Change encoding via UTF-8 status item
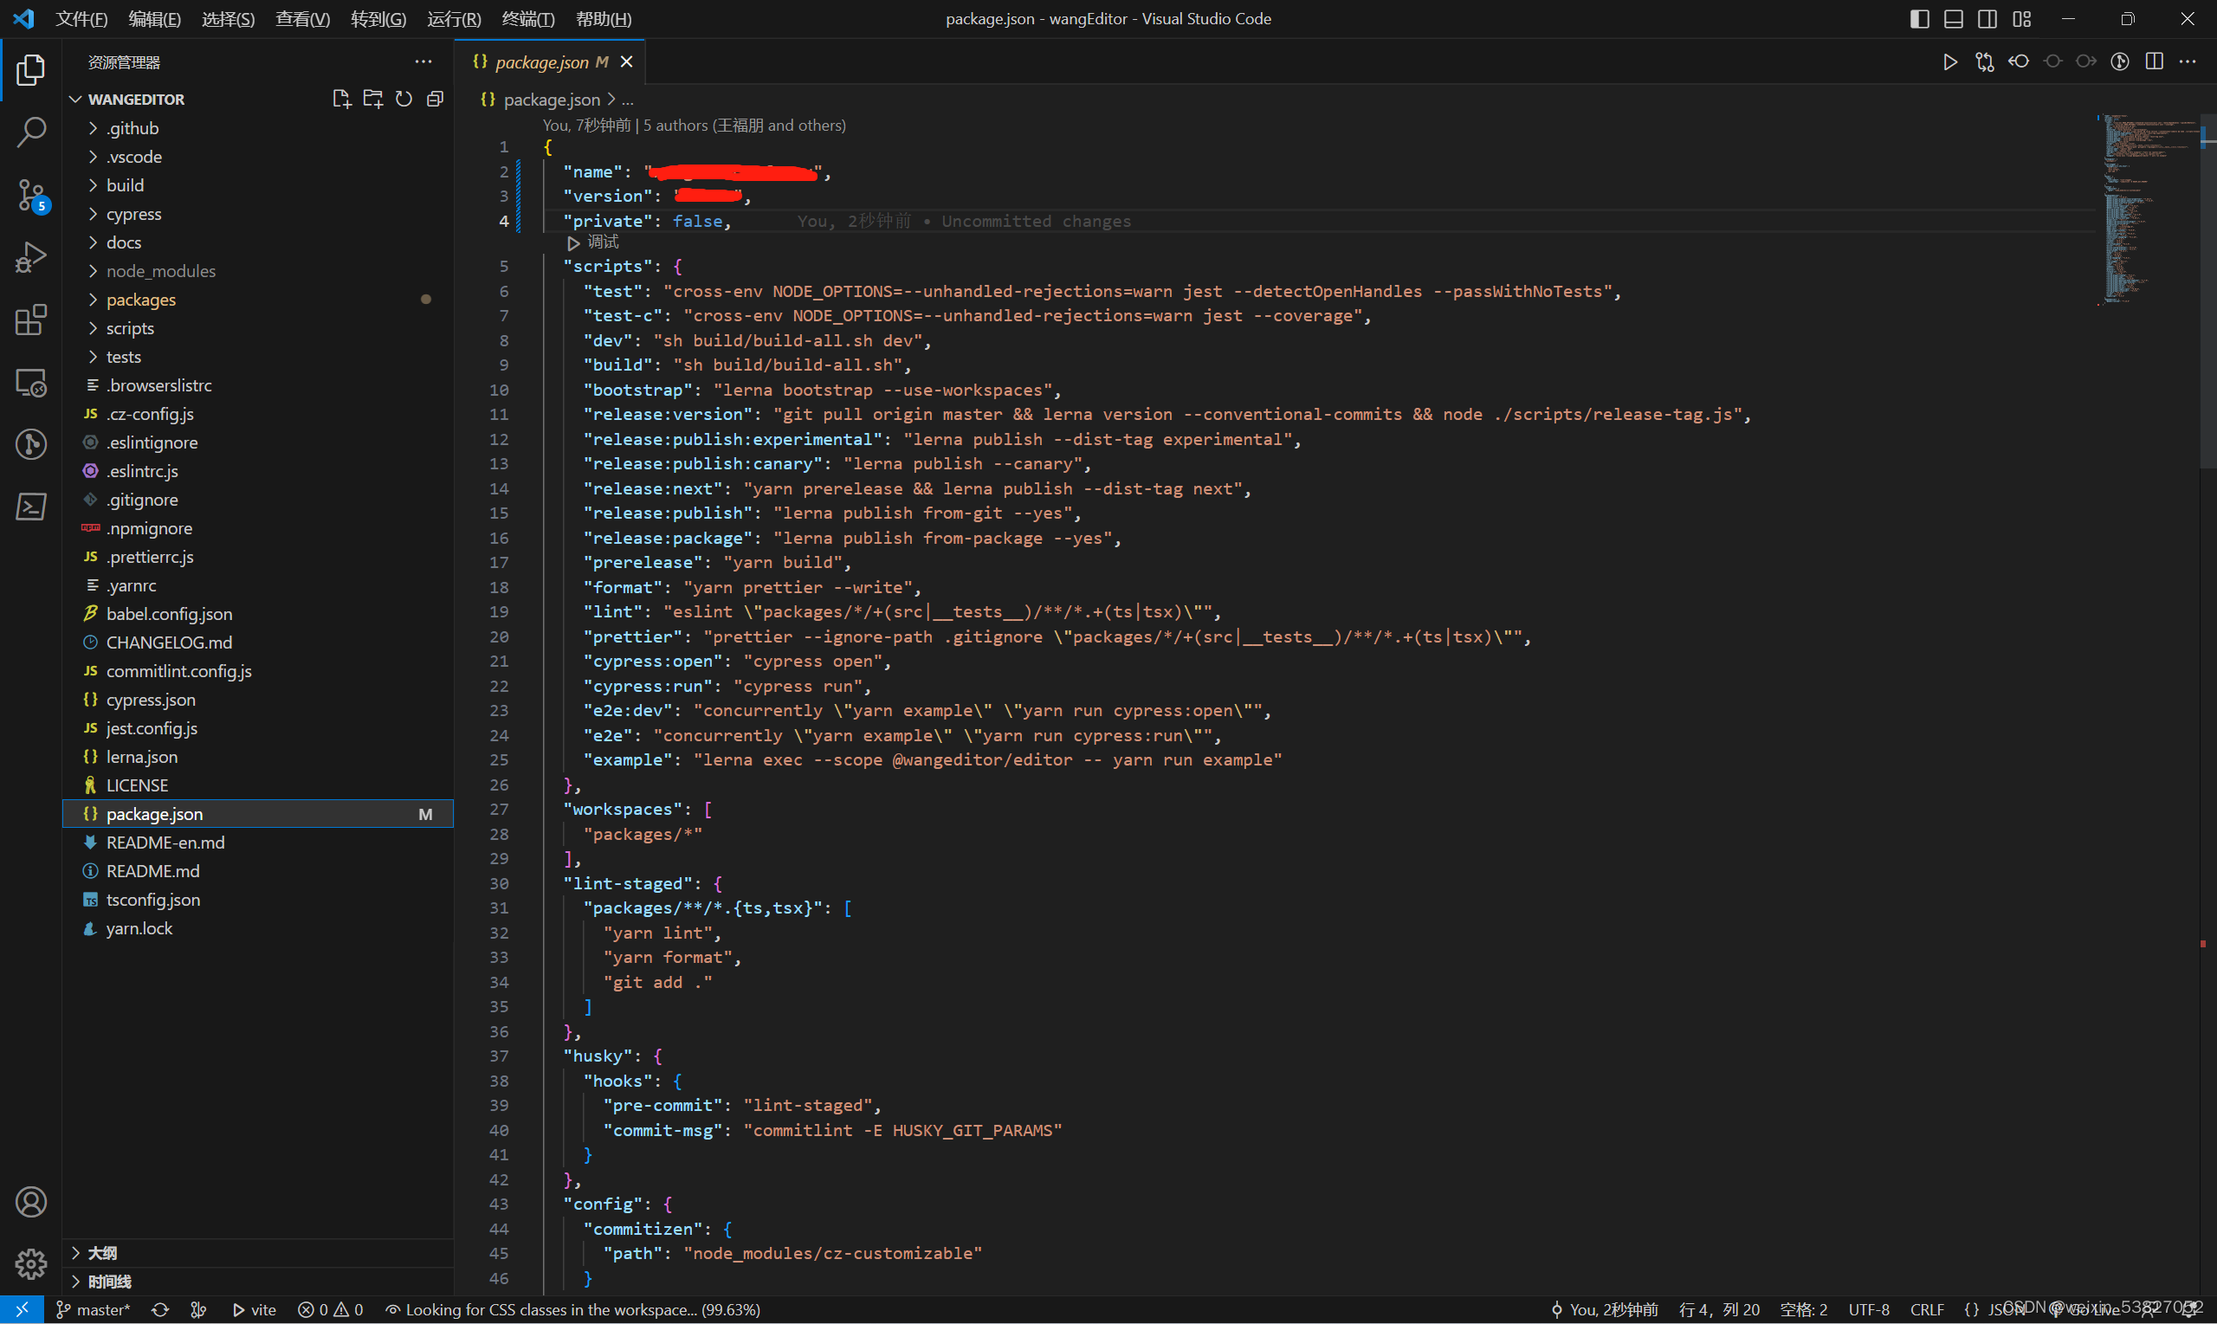Screen dimensions: 2217x1324 point(1869,1310)
